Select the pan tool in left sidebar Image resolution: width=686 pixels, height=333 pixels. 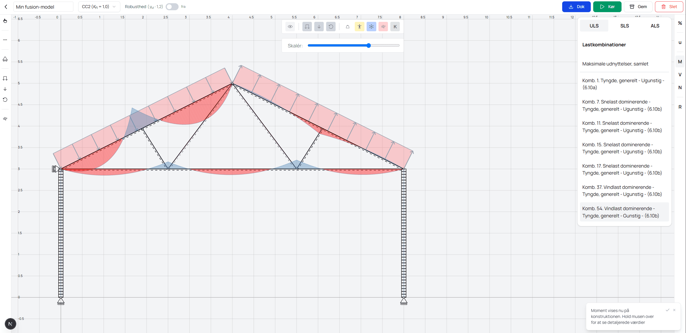tap(5, 21)
